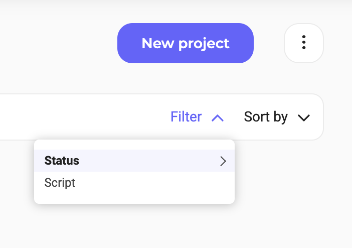Open the kebab menu next to New project
Viewport: 352px width, 248px height.
(x=303, y=43)
